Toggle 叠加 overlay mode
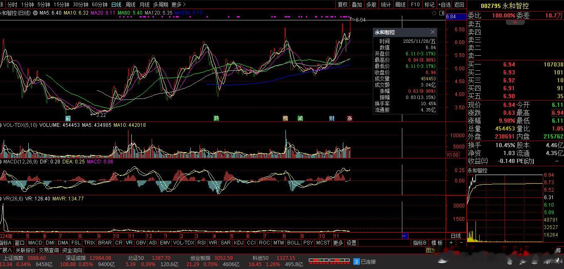 tap(357, 5)
